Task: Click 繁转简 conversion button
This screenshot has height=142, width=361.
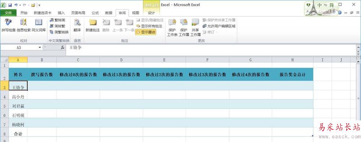Action: [x=57, y=20]
